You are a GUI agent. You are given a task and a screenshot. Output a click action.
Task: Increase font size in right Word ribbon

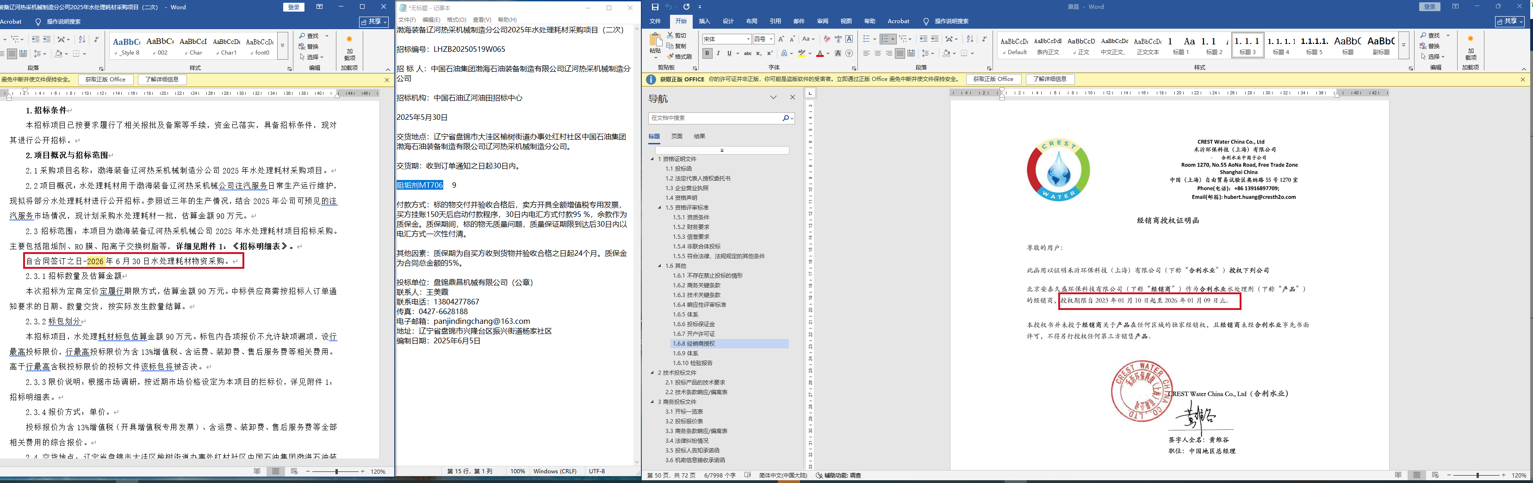(781, 39)
